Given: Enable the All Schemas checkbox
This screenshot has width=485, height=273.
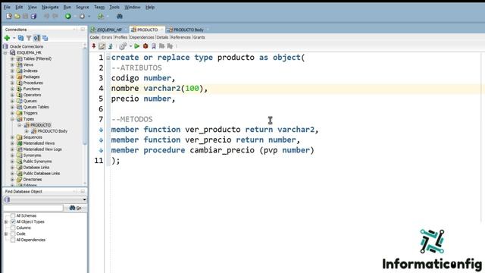Looking at the screenshot, I should pos(13,215).
